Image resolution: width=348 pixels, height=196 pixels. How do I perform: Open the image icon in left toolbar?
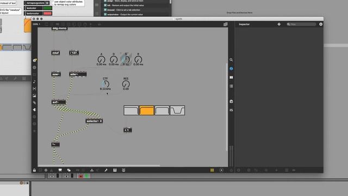tap(34, 96)
